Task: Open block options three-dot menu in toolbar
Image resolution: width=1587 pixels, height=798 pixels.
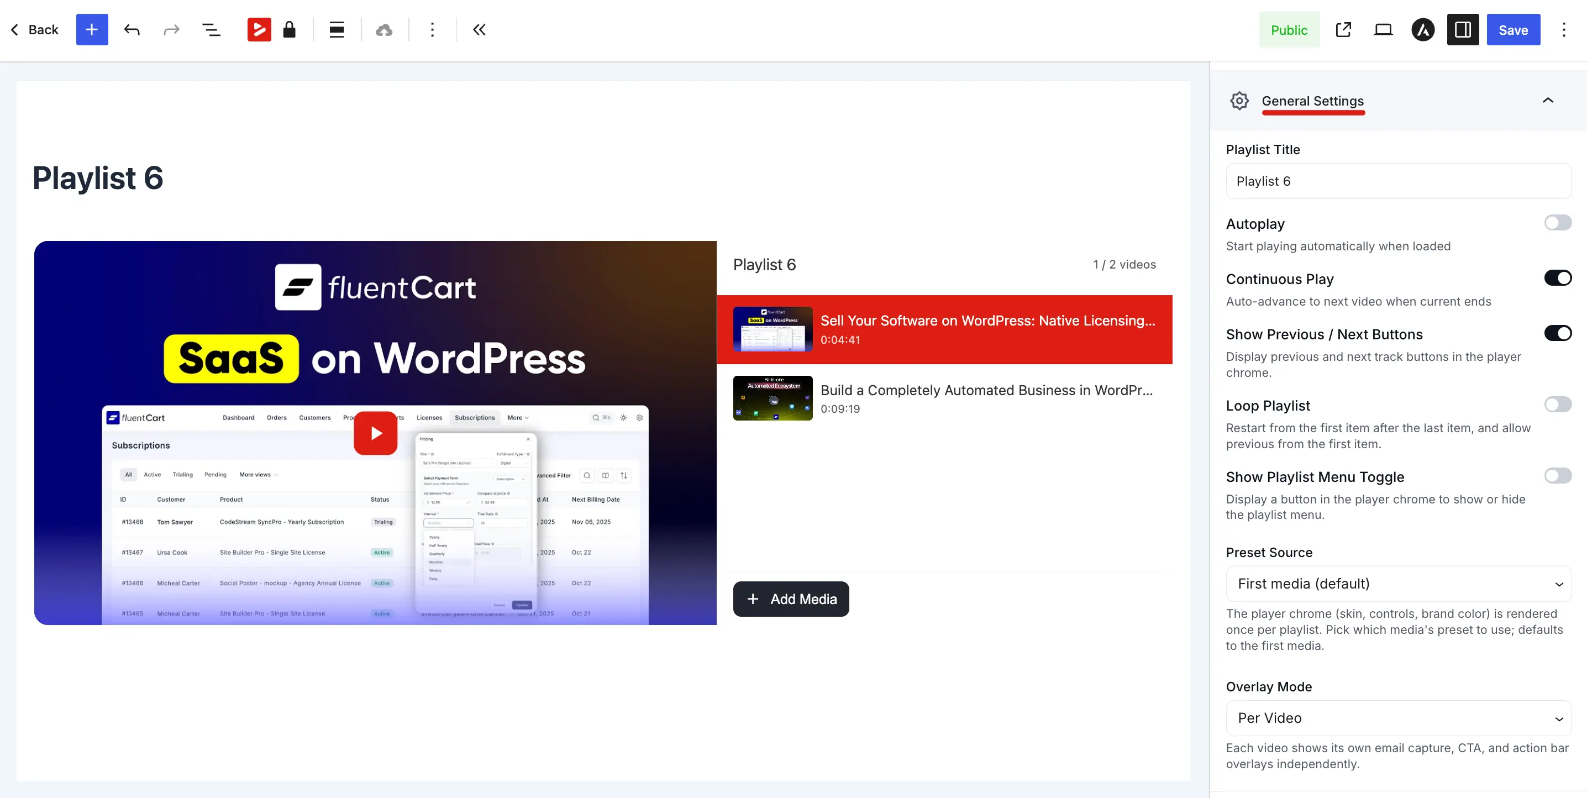Action: (432, 30)
